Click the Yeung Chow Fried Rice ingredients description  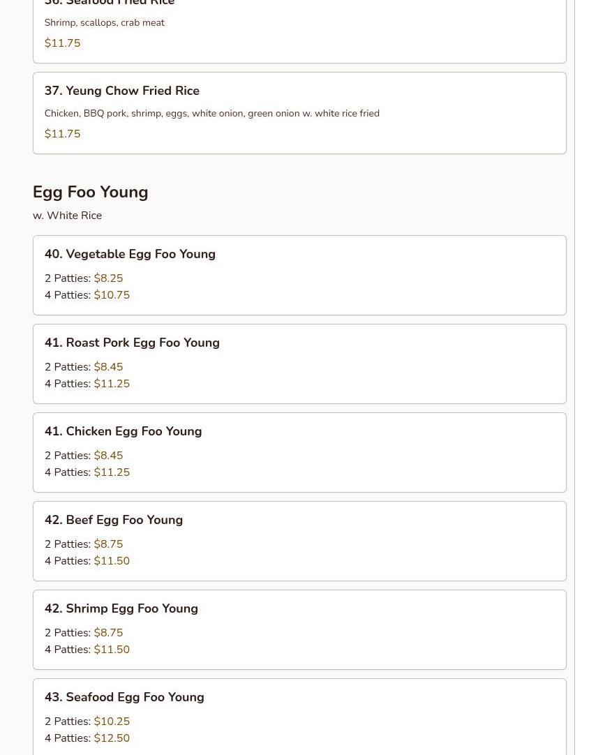pyautogui.click(x=211, y=113)
